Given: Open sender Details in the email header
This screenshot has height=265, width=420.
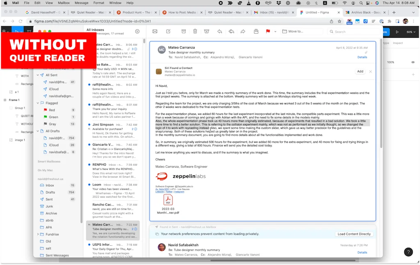Looking at the screenshot, I should (362, 57).
